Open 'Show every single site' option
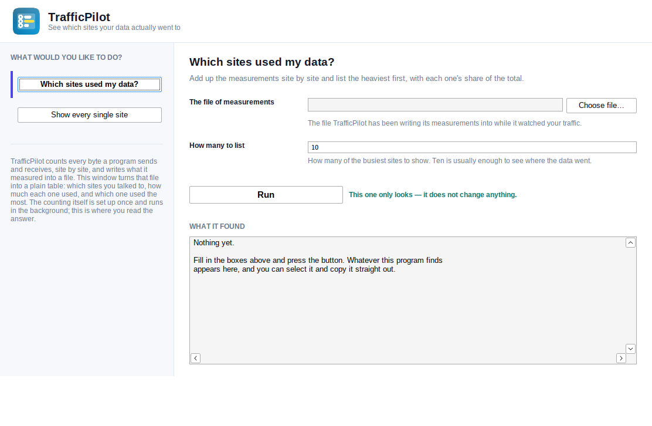The height and width of the screenshot is (426, 652). click(89, 115)
